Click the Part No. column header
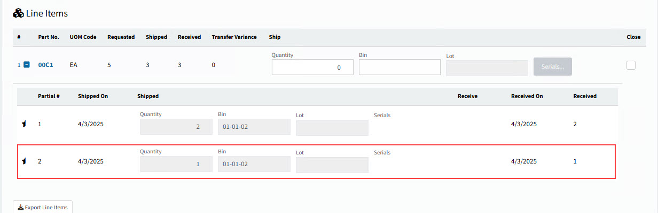This screenshot has width=658, height=213. pos(49,37)
